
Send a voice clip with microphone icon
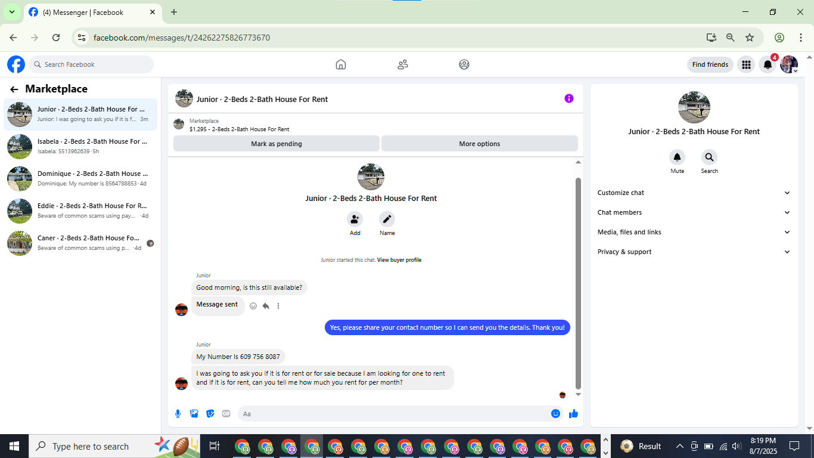click(178, 414)
